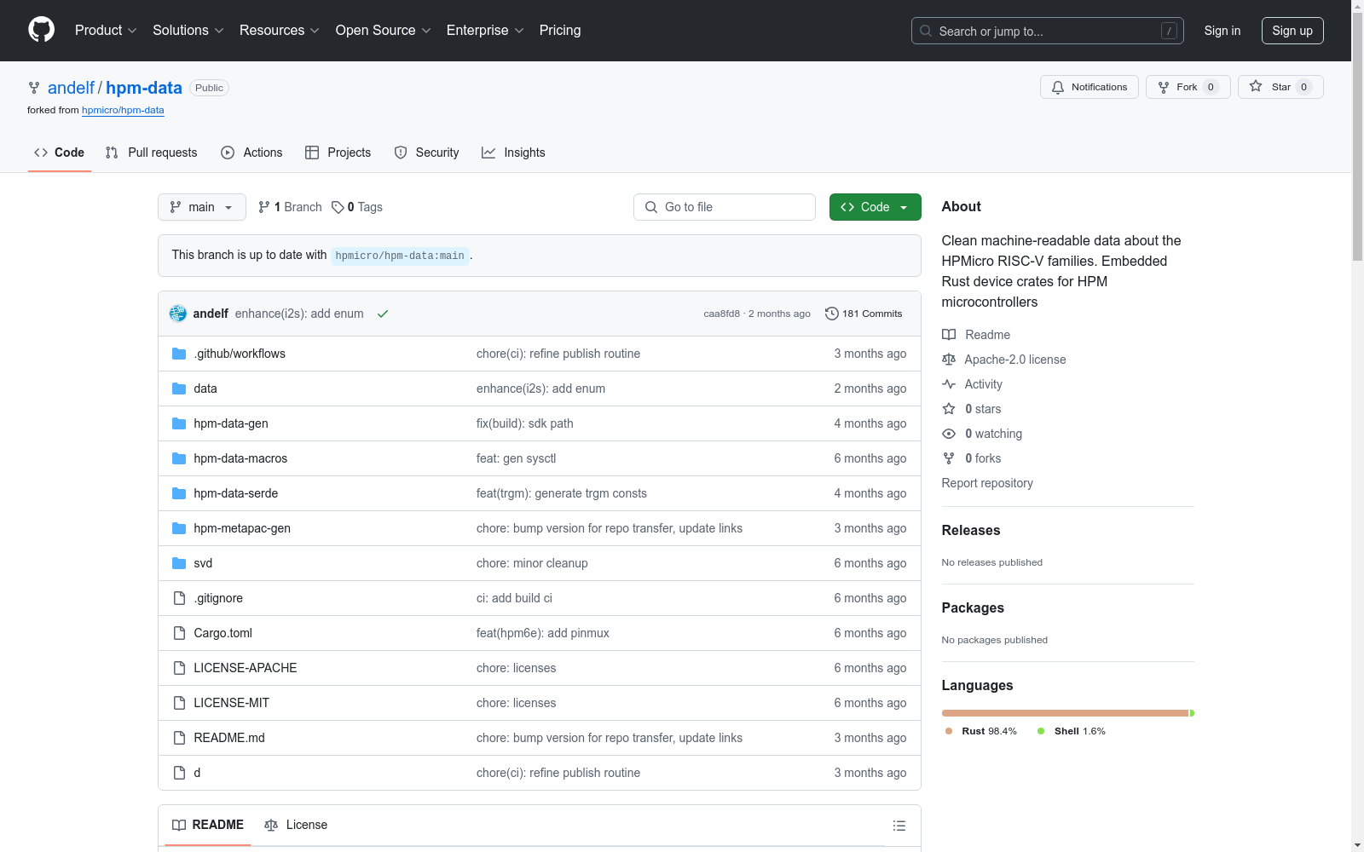This screenshot has width=1364, height=852.
Task: Click the andelf avatar in commit bar
Action: (178, 314)
